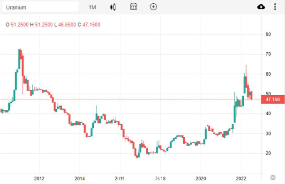Image resolution: width=285 pixels, height=184 pixels.
Task: Add an indicator with the plus icon
Action: (153, 7)
